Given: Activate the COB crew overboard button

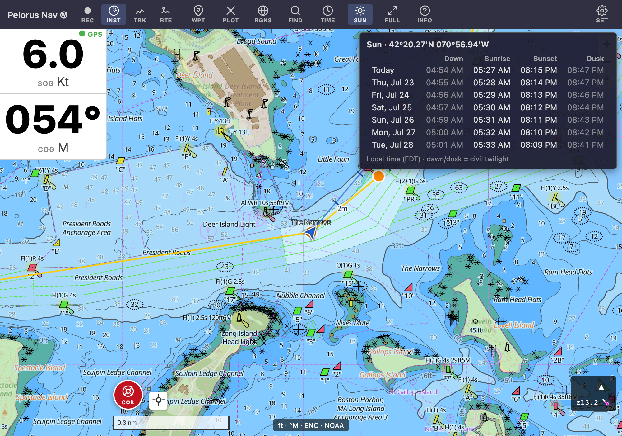Looking at the screenshot, I should (x=128, y=395).
